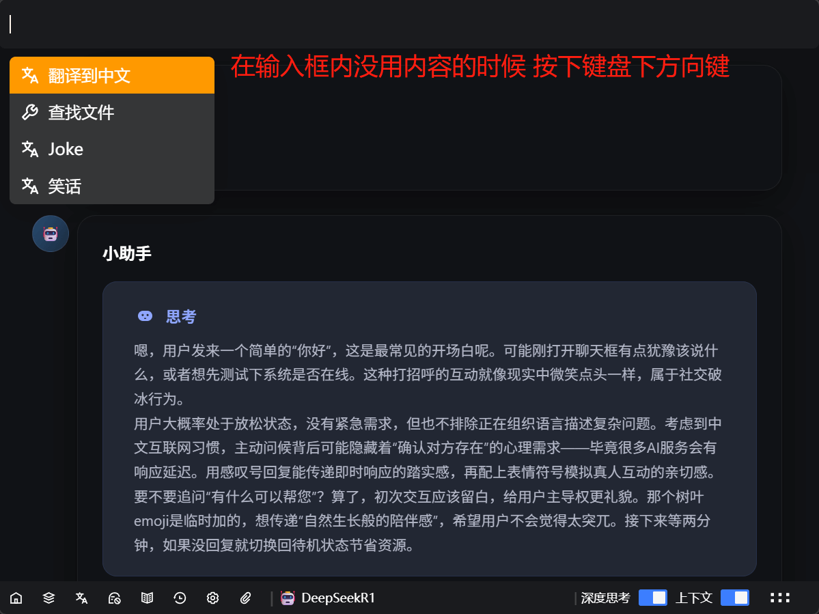Choose the Joke menu entry
The width and height of the screenshot is (819, 614).
coord(112,149)
